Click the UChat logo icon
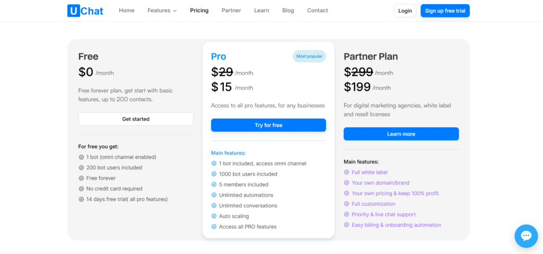The image size is (543, 254). (74, 11)
